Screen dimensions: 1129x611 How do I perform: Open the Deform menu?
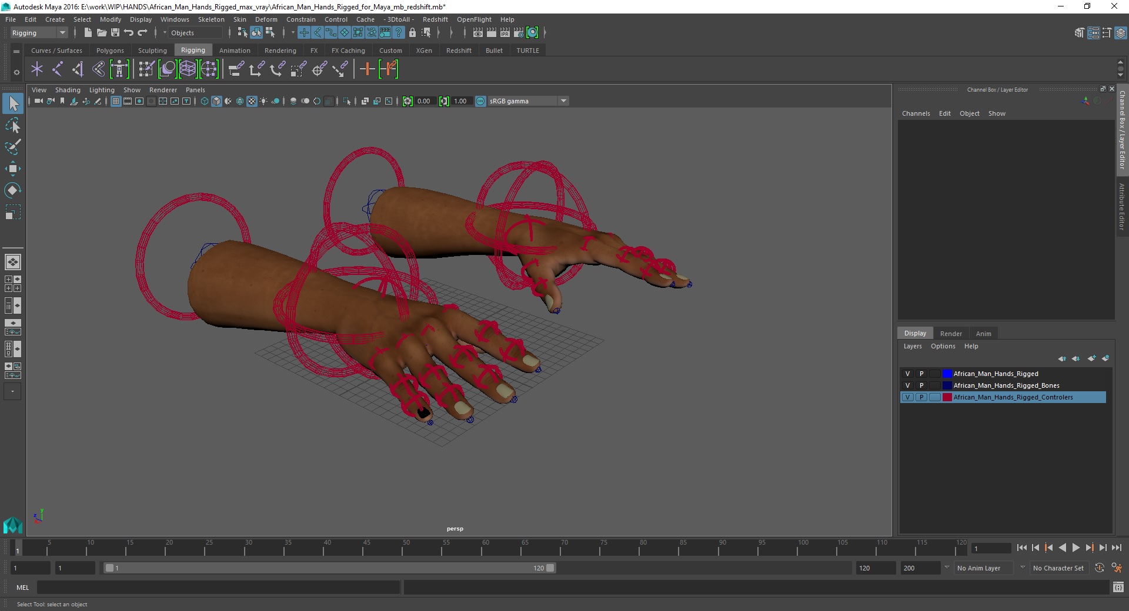pyautogui.click(x=266, y=19)
